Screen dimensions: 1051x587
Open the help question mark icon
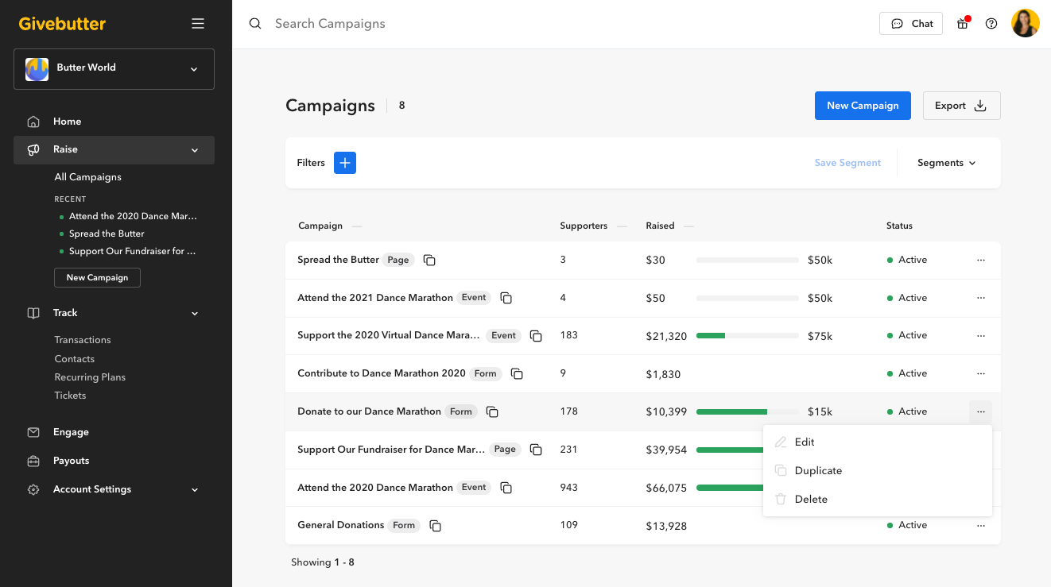point(991,24)
